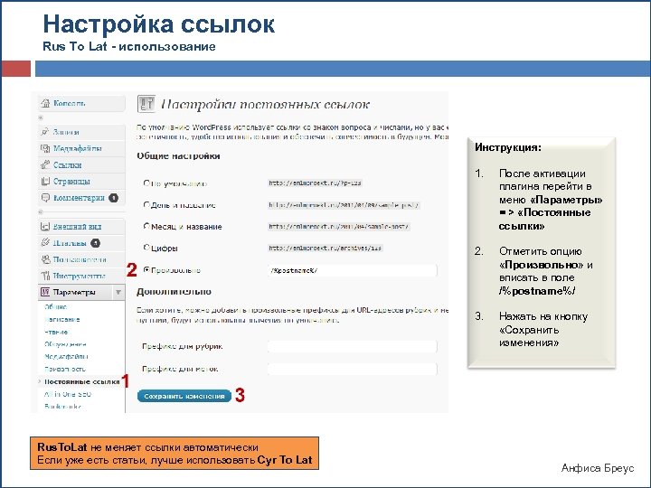This screenshot has height=488, width=651.
Task: Click the Префикс для рубрик input field
Action: pos(353,346)
